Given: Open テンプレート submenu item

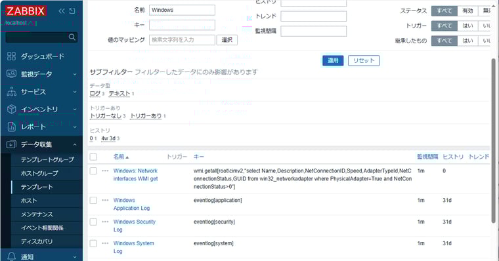Looking at the screenshot, I should click(x=37, y=187).
